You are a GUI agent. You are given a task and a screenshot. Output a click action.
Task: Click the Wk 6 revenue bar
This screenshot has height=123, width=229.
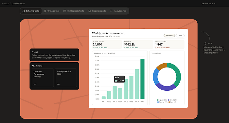pyautogui.click(x=131, y=87)
